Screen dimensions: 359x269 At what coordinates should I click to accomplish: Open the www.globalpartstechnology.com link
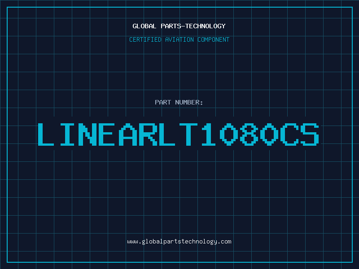(179, 242)
